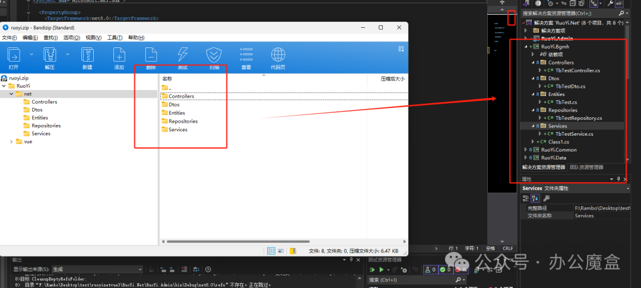Open the 显示输出来源 dropdown set to 生成
Viewport: 641px width, 288px height.
[97, 269]
